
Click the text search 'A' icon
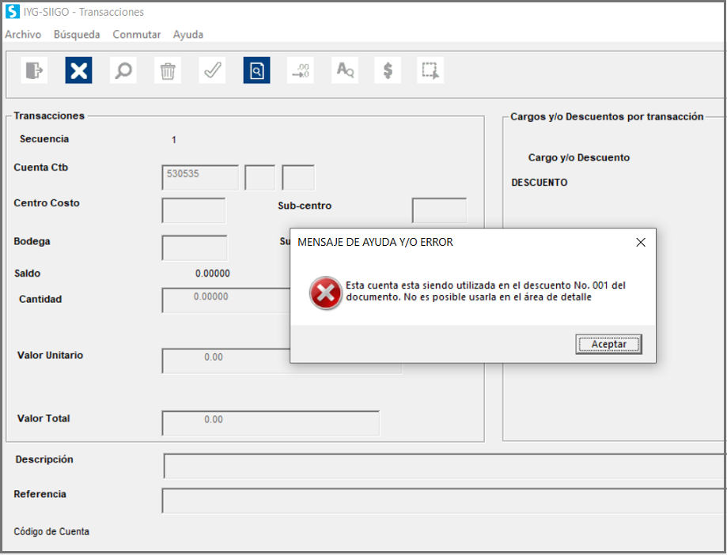(345, 70)
